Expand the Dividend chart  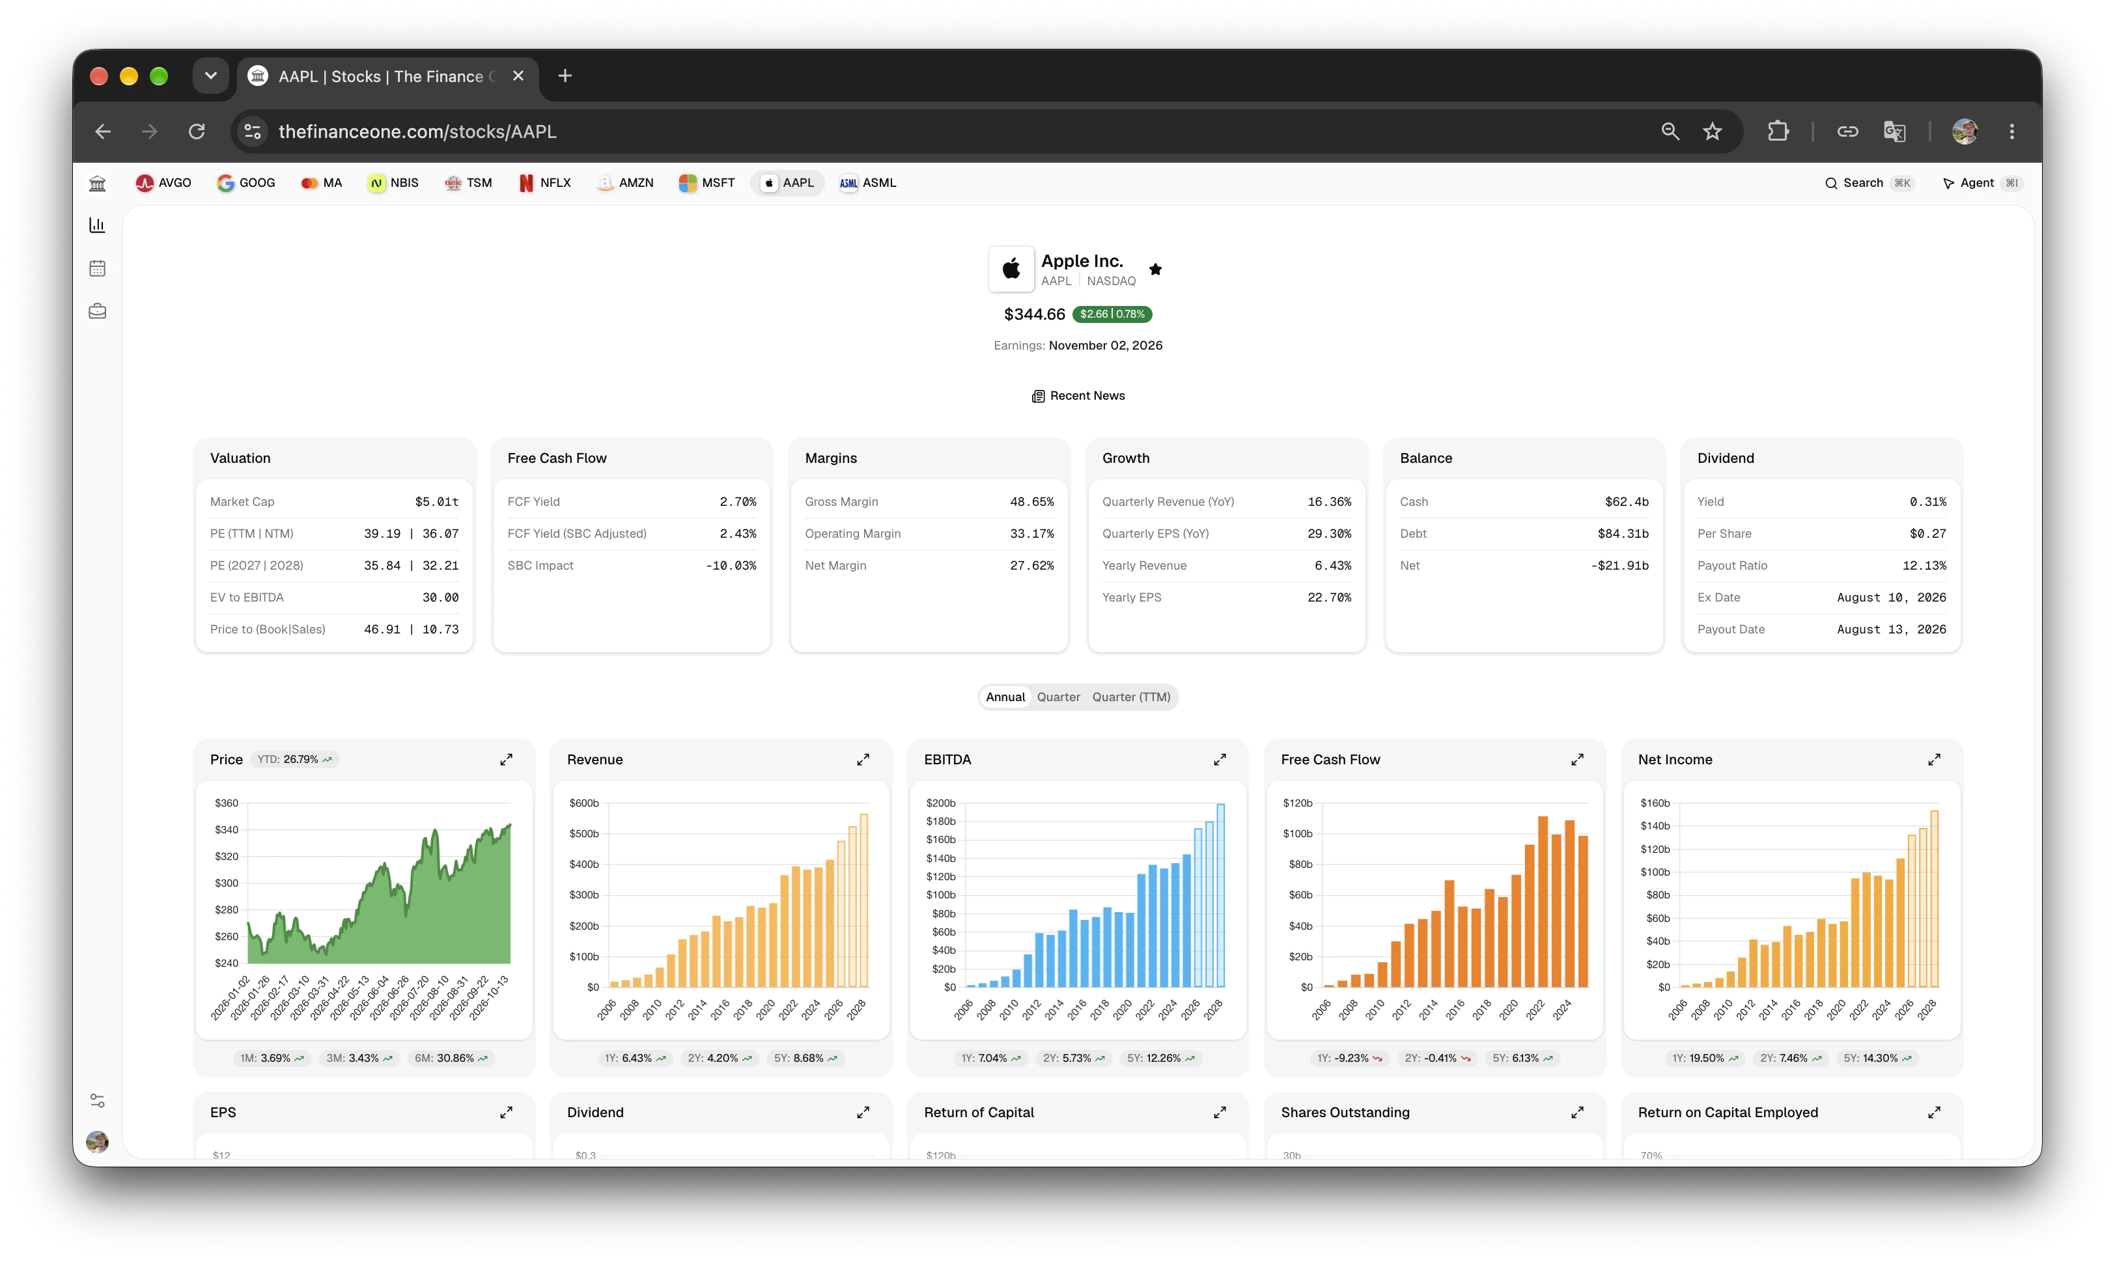(863, 1113)
